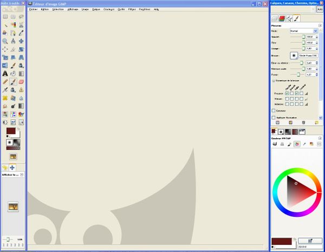Select the Blend gradient tool beside bucket

21,74
